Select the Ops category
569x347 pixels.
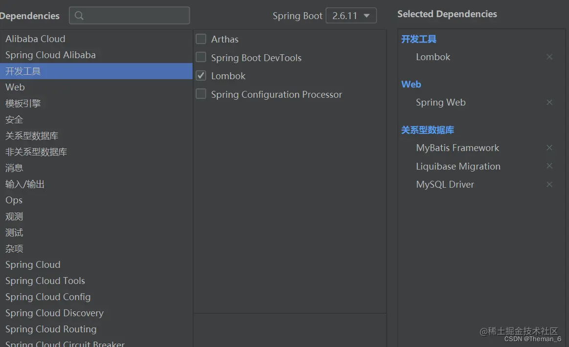tap(96, 200)
